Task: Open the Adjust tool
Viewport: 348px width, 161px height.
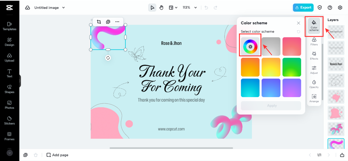Action: pos(314,70)
